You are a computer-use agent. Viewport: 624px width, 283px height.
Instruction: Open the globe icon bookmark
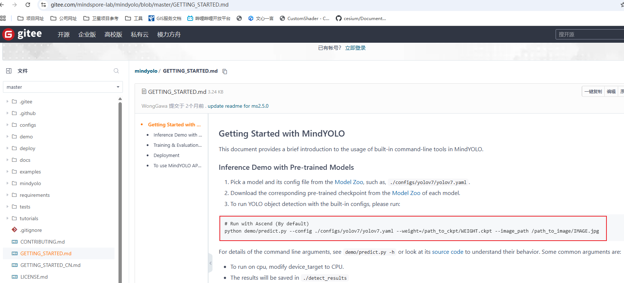click(239, 18)
